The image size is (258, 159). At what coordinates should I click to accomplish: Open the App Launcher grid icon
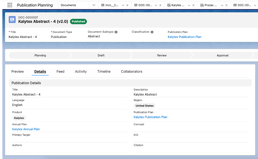pos(10,5)
